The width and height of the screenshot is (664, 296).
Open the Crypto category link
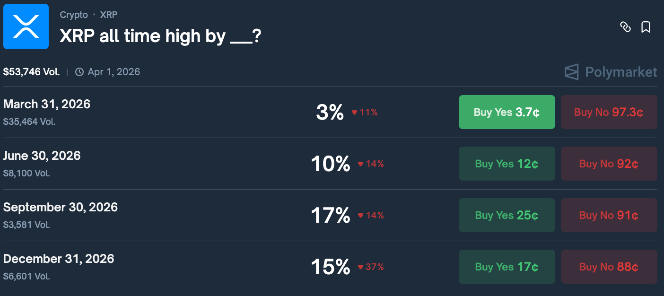click(x=74, y=15)
